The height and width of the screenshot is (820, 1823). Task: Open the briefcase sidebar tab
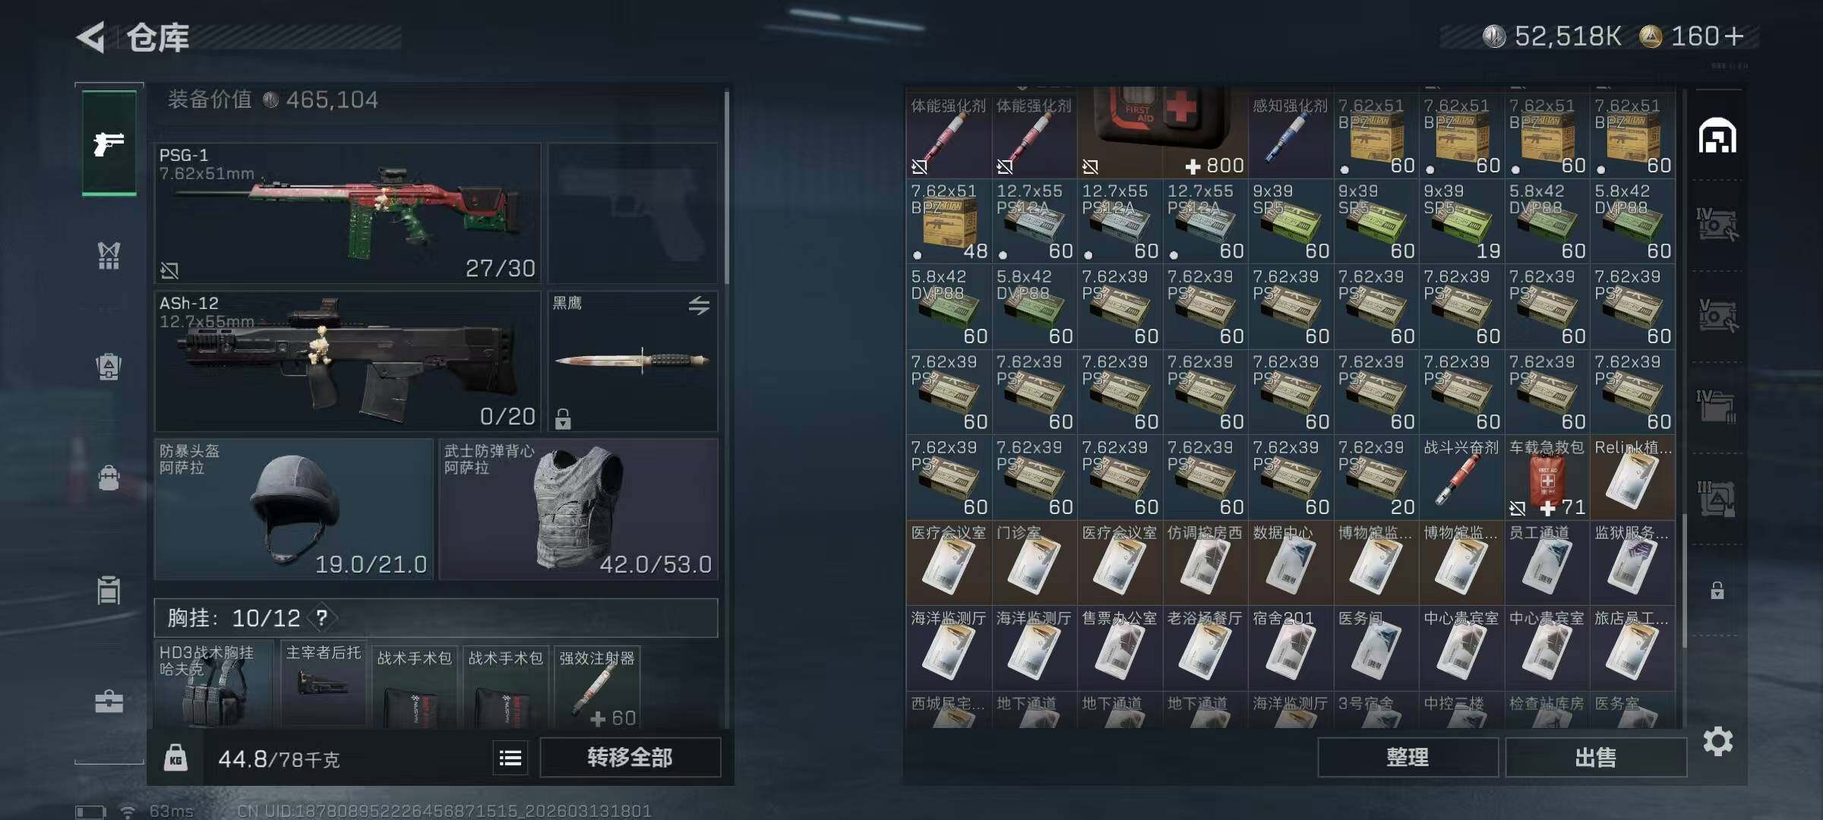coord(109,702)
